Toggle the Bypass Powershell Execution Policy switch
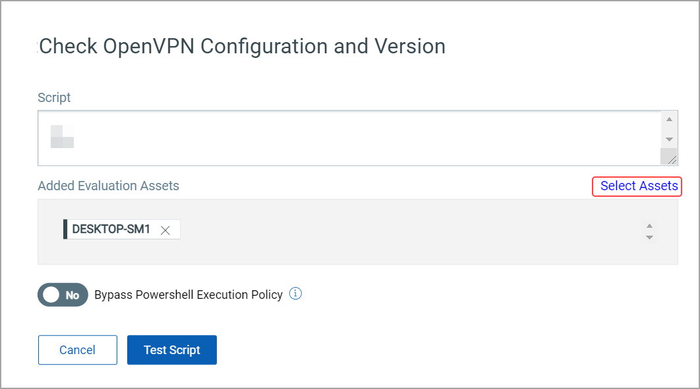Image resolution: width=700 pixels, height=389 pixels. [63, 295]
